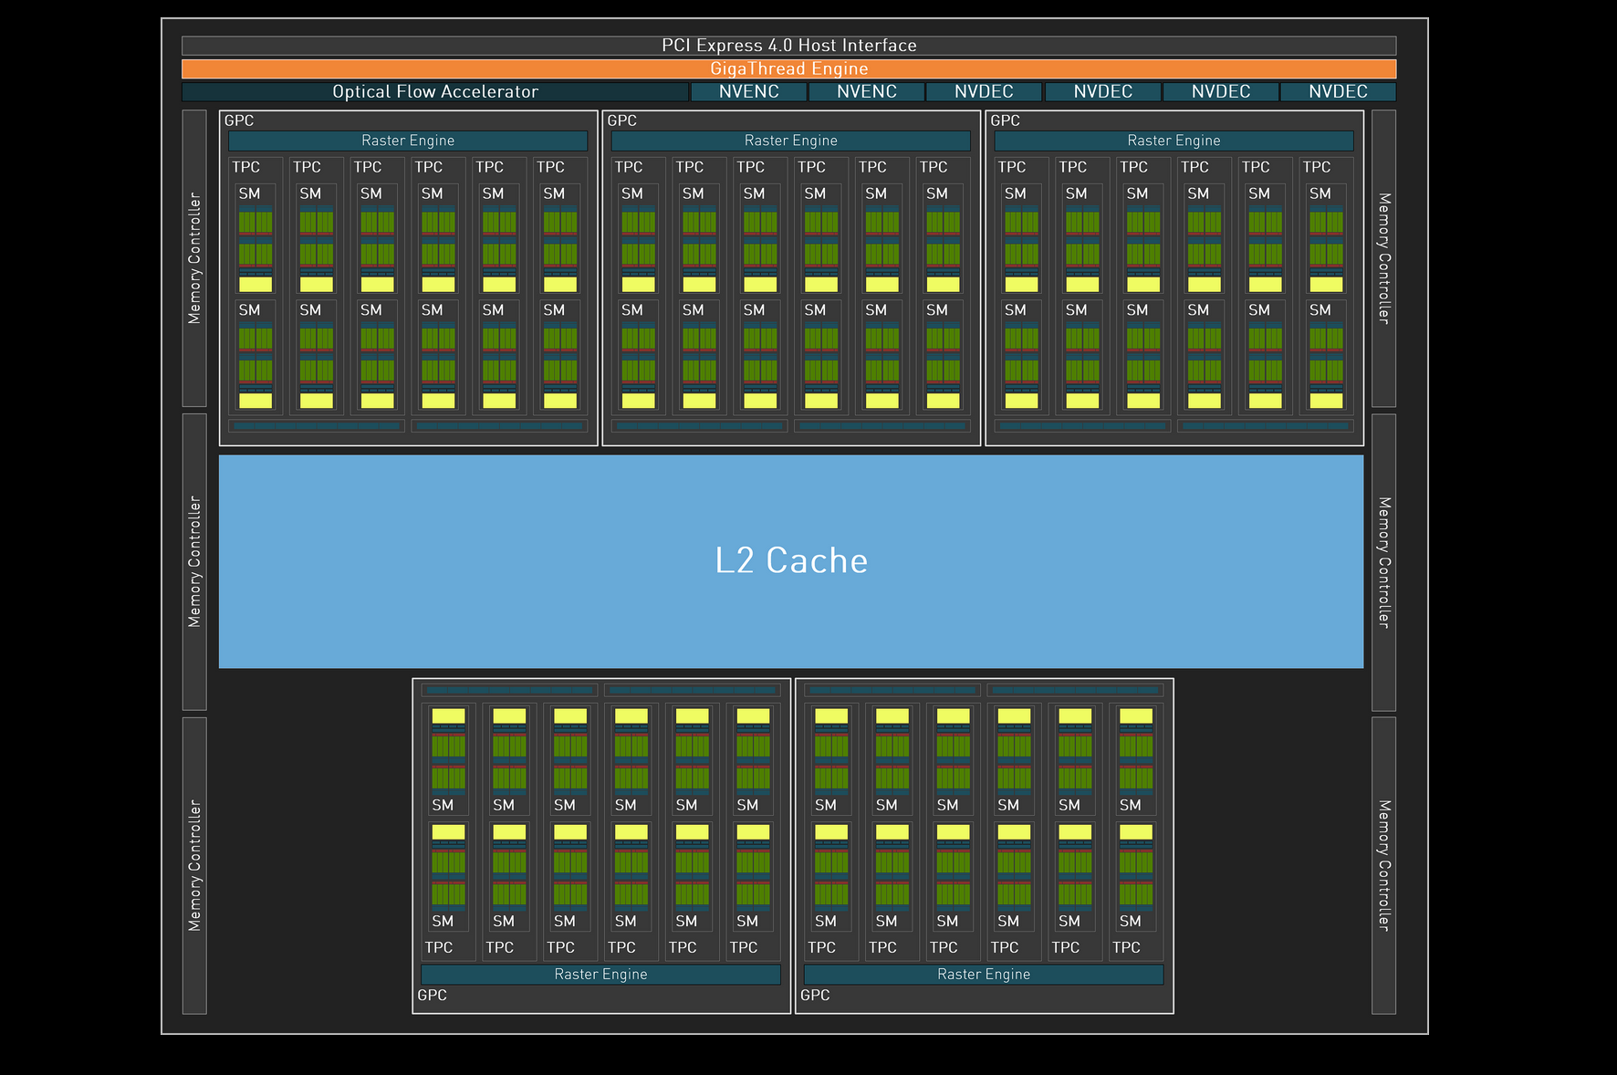This screenshot has width=1617, height=1075.
Task: Click the last TPC label in bottom-right GPC
Action: (x=1126, y=947)
